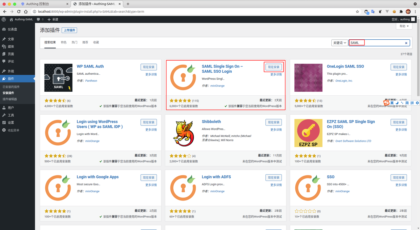Open the Pantheon author link
Screen dimensions: 420x230
coord(91,81)
